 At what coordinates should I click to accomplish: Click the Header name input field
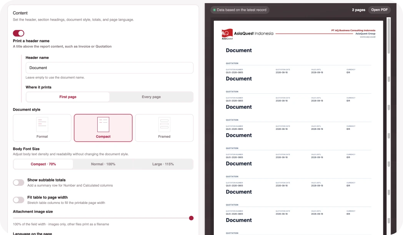pyautogui.click(x=110, y=68)
